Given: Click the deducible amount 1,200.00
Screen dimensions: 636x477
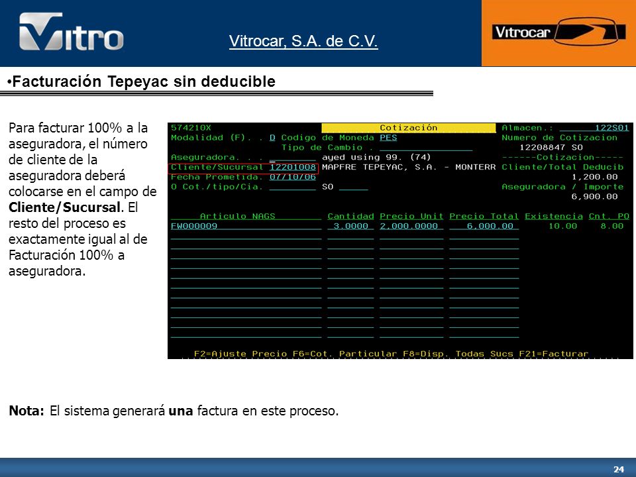Looking at the screenshot, I should (595, 177).
